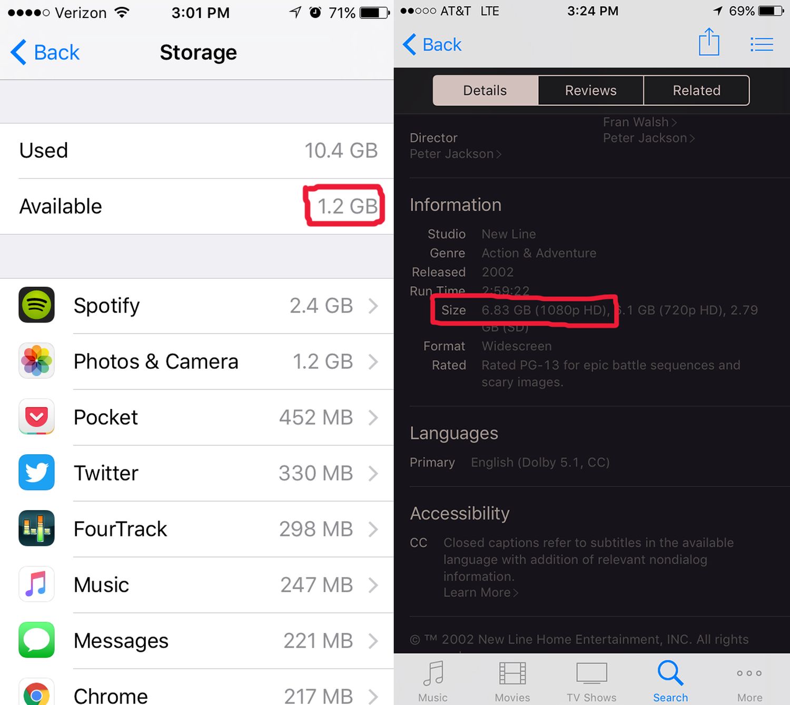790x705 pixels.
Task: Tap the Photos & Camera icon
Action: 36,360
